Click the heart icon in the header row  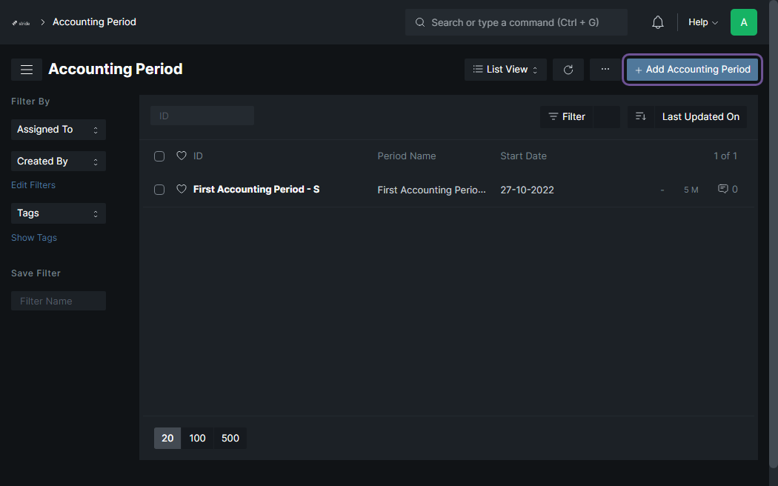182,156
